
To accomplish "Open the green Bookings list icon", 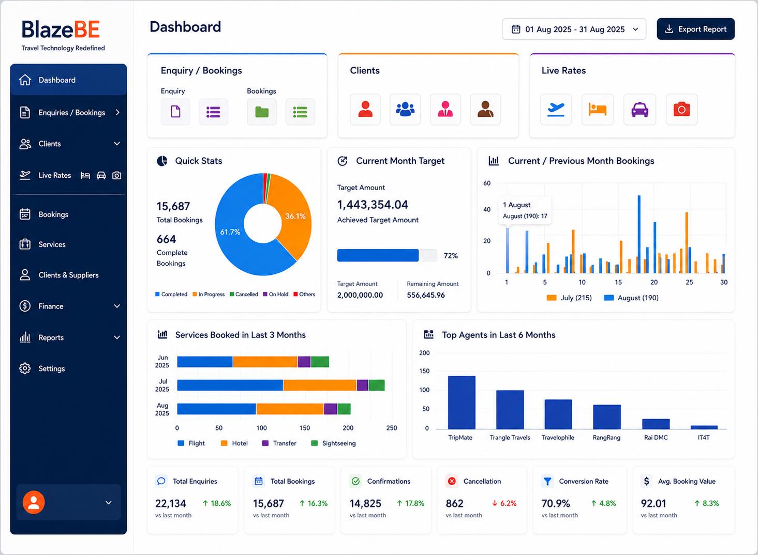I will click(x=300, y=112).
